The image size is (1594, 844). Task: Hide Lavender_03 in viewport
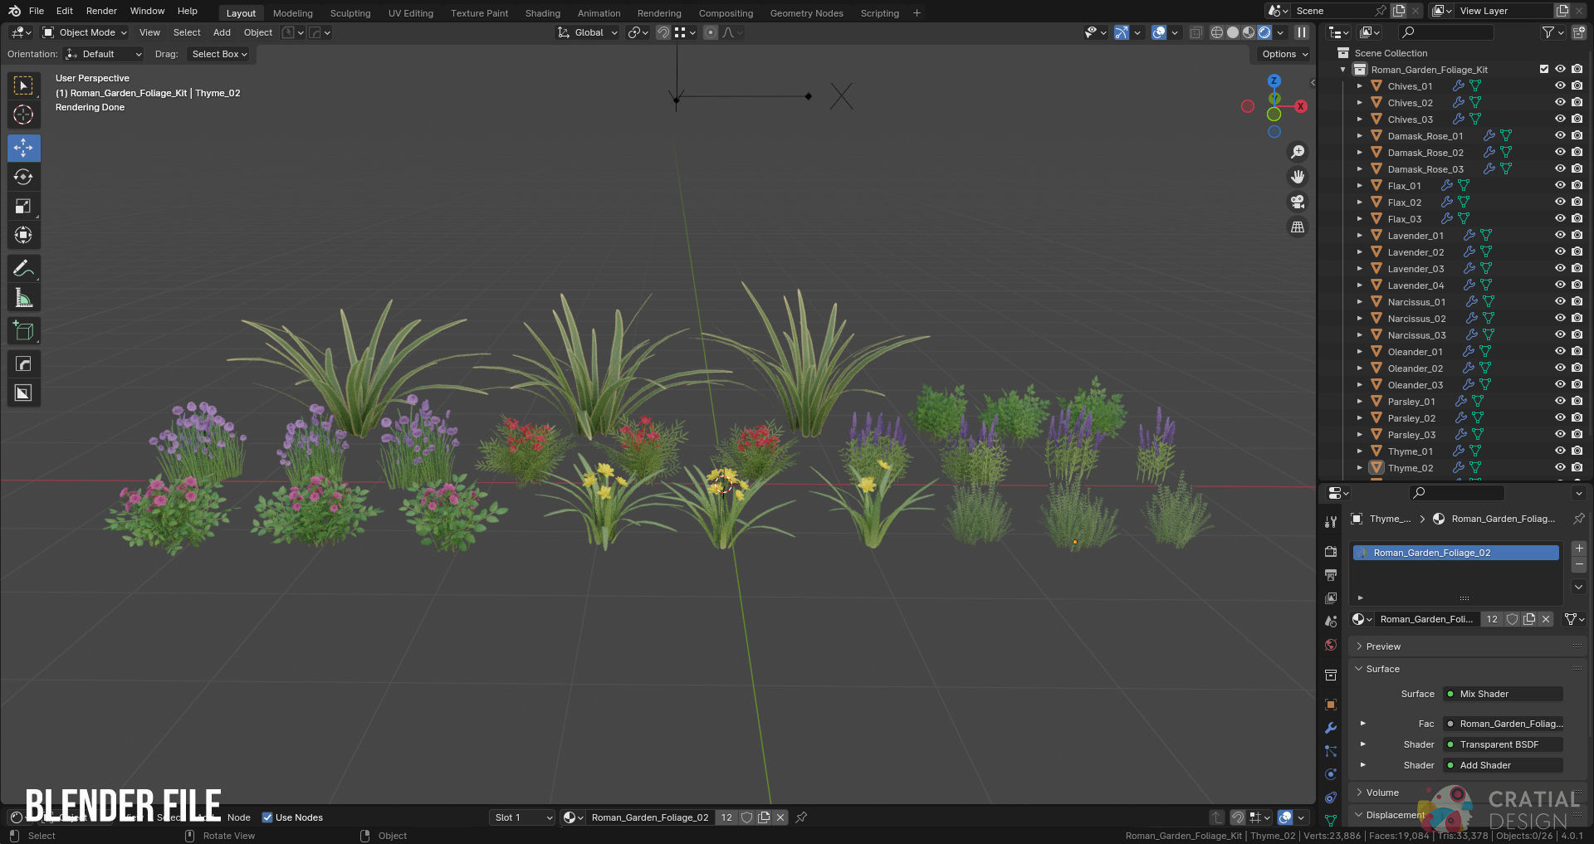[1560, 268]
